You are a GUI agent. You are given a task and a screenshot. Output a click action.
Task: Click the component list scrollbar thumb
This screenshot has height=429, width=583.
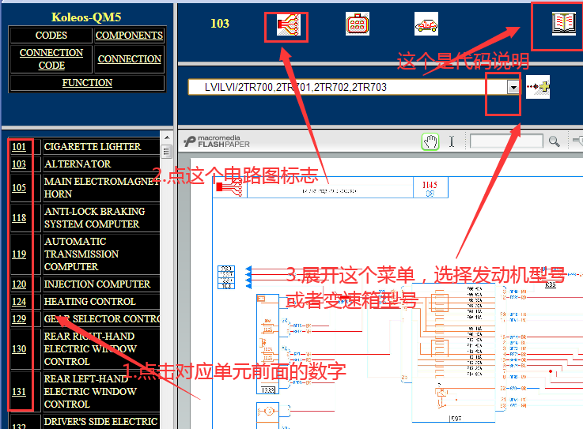pos(167,152)
